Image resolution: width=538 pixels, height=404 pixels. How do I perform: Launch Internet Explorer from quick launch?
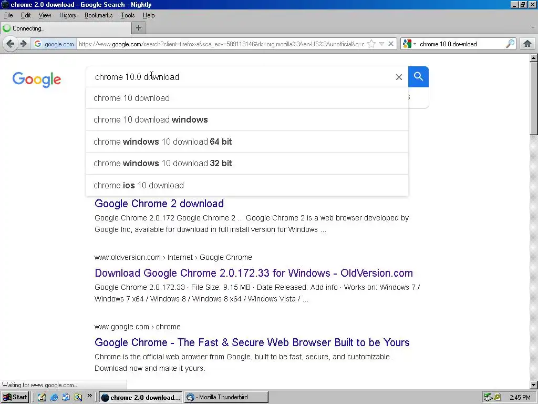pos(54,398)
